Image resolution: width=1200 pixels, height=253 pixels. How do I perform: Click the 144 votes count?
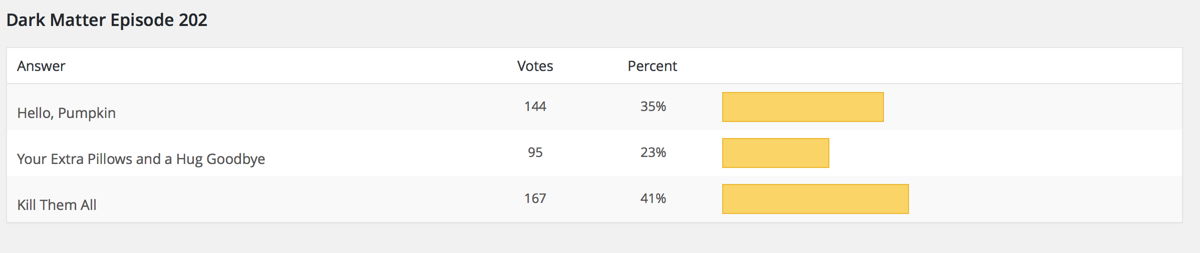click(x=535, y=106)
